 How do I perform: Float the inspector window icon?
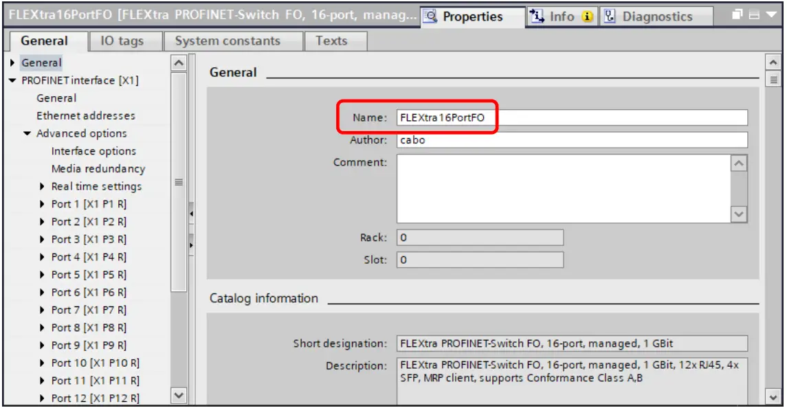(x=738, y=14)
